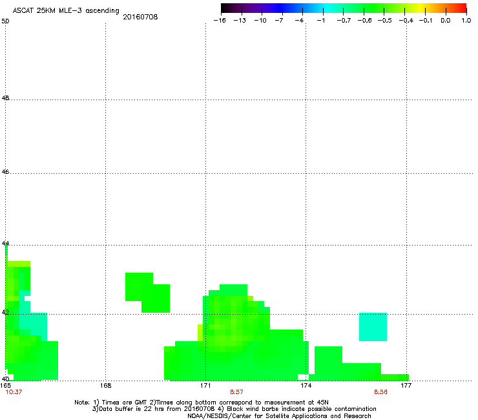Click the red 8:58 time stamp
Screen dimensions: 478x420
pos(380,392)
